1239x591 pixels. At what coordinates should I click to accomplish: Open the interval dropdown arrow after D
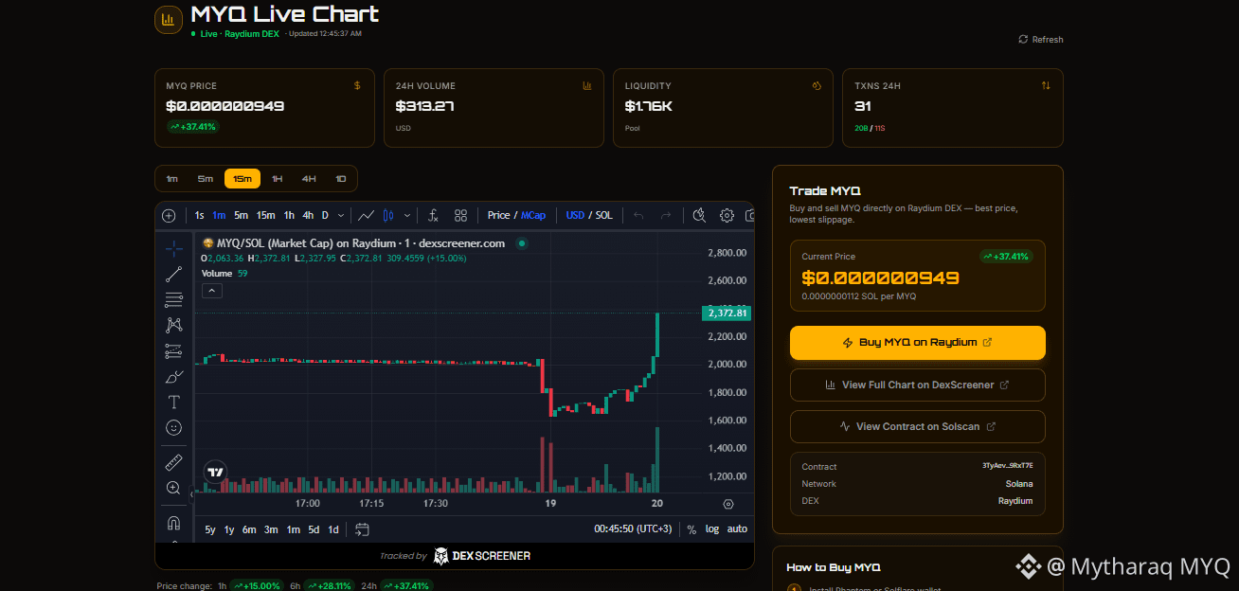tap(340, 215)
